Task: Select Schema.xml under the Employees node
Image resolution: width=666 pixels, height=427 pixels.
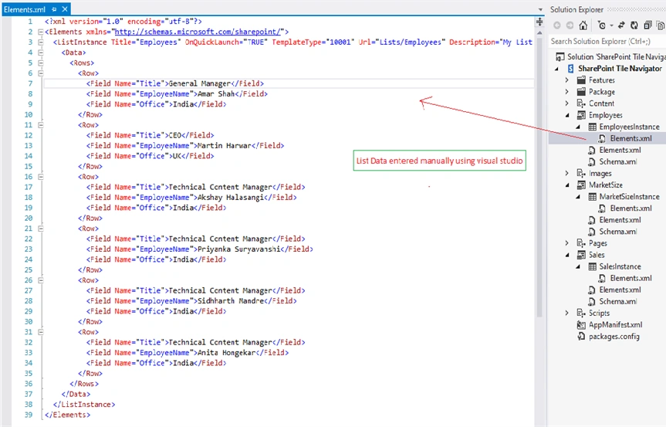Action: click(618, 162)
